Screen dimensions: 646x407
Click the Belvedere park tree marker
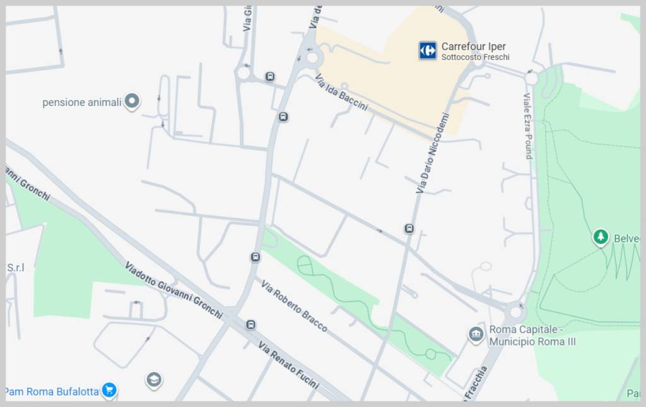pyautogui.click(x=601, y=237)
